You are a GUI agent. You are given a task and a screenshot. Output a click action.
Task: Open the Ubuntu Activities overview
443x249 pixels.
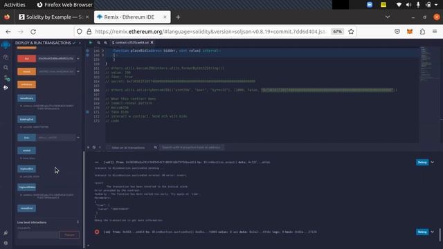(x=15, y=5)
